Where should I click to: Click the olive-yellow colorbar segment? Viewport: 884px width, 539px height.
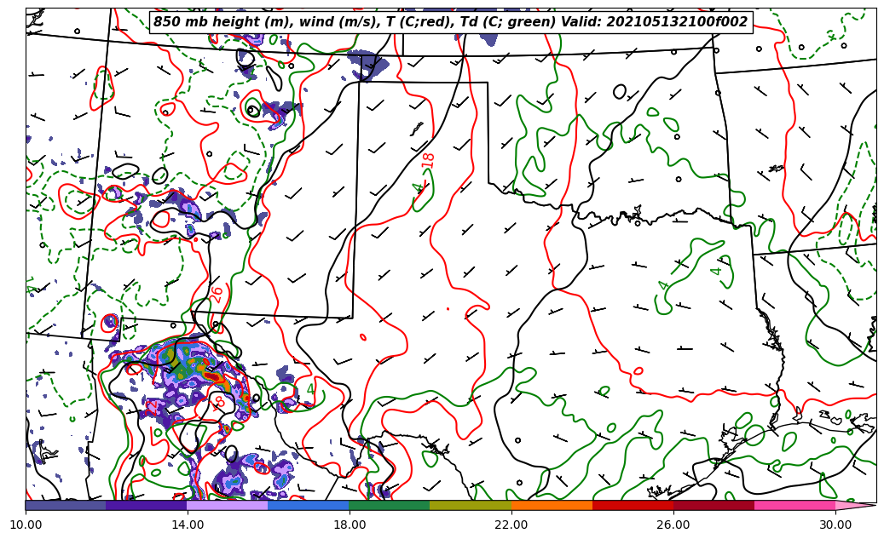tap(471, 505)
